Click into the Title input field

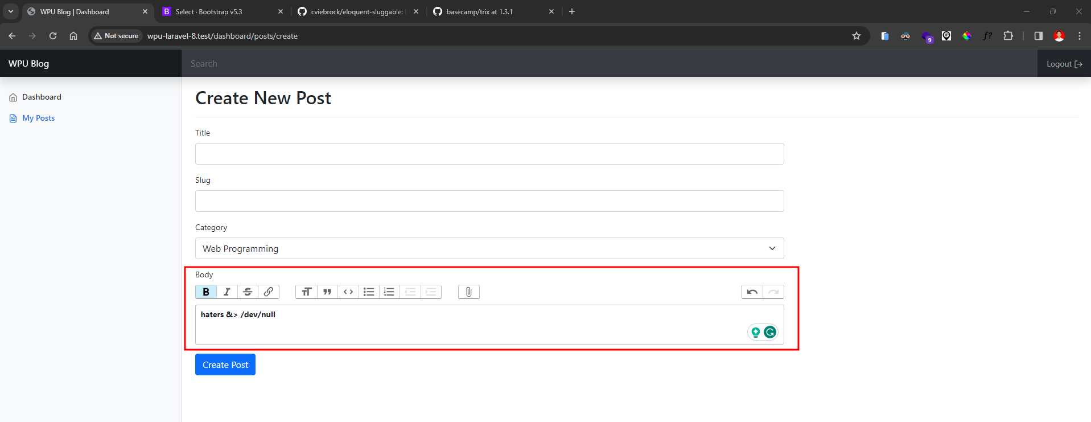pos(489,154)
